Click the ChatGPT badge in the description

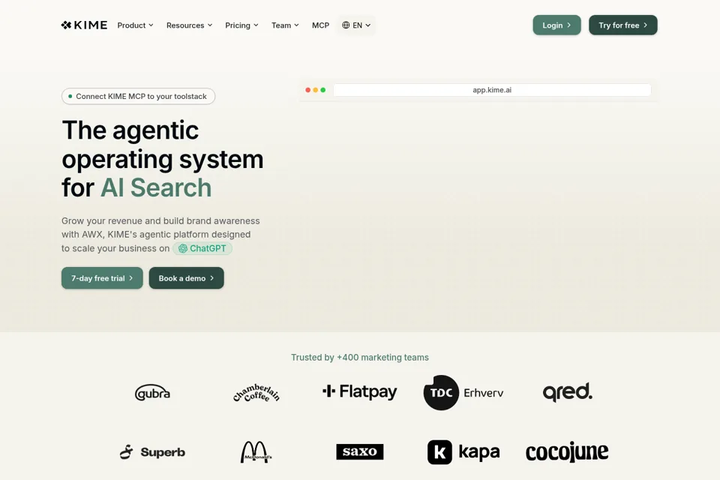(202, 248)
